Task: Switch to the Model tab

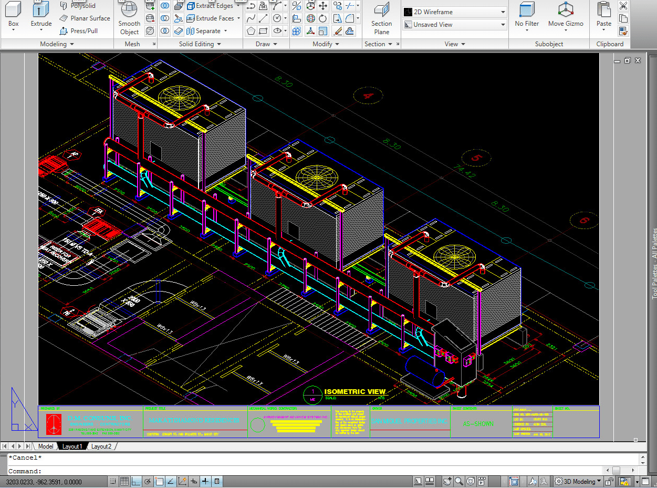Action: click(46, 447)
